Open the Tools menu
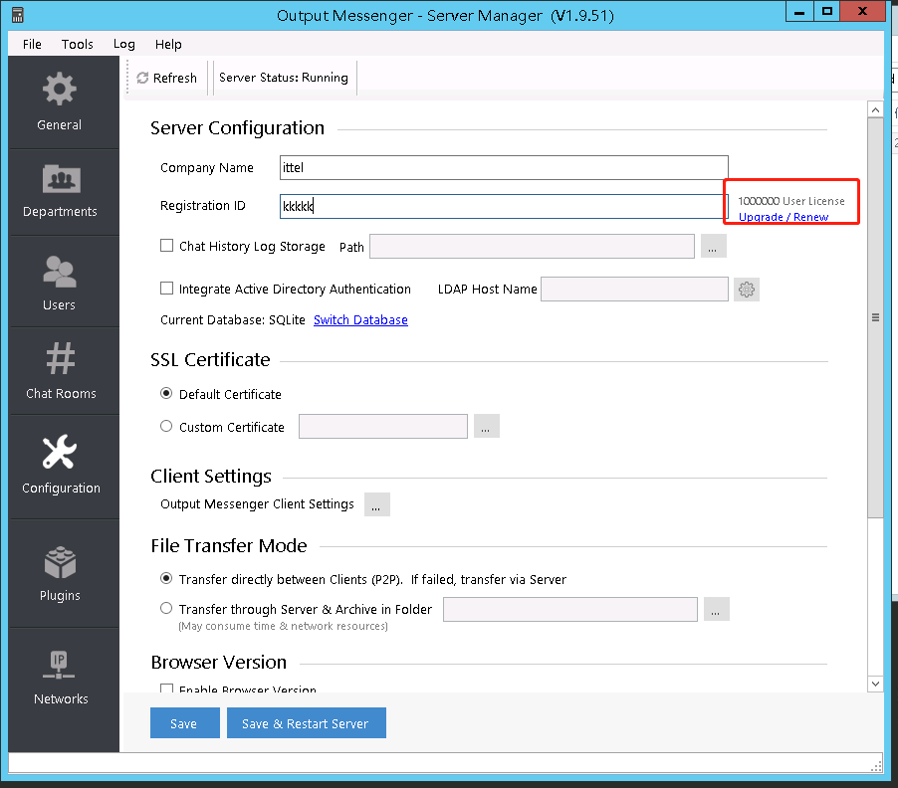The image size is (898, 788). 78,44
